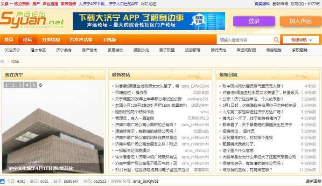
Task: Open the 房产楼市 sub-forum link
Action: (90, 50)
